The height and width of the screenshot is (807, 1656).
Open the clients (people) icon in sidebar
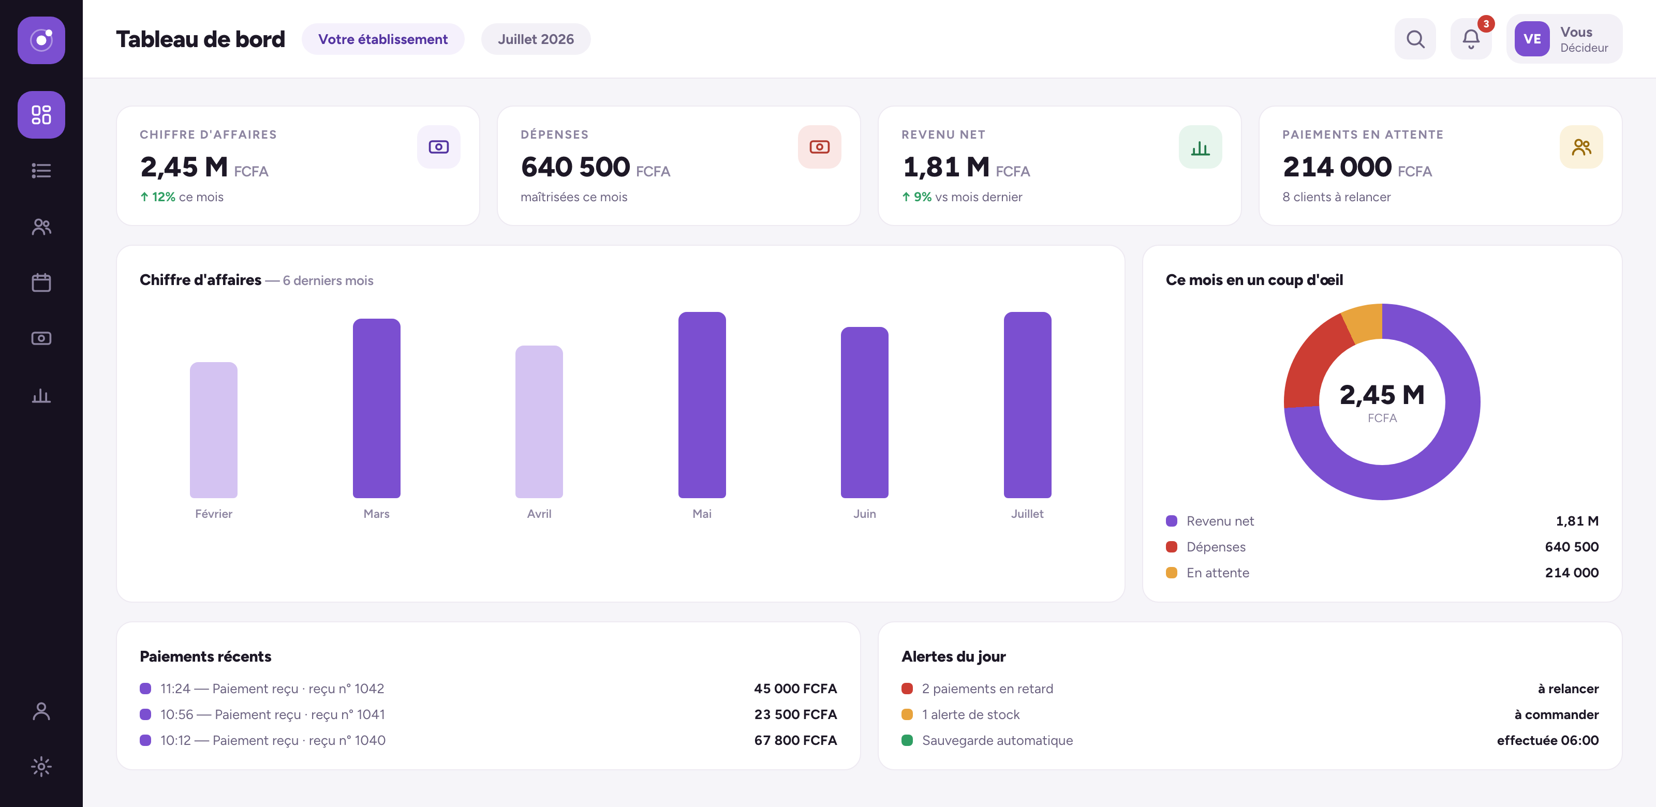[x=41, y=226]
